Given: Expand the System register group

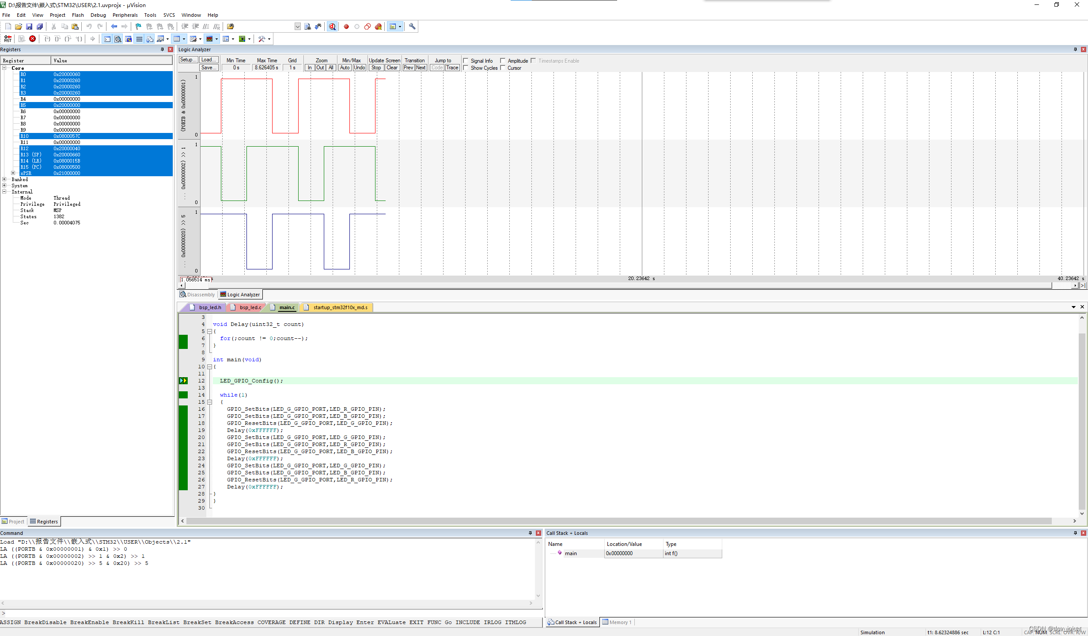Looking at the screenshot, I should click(x=4, y=185).
